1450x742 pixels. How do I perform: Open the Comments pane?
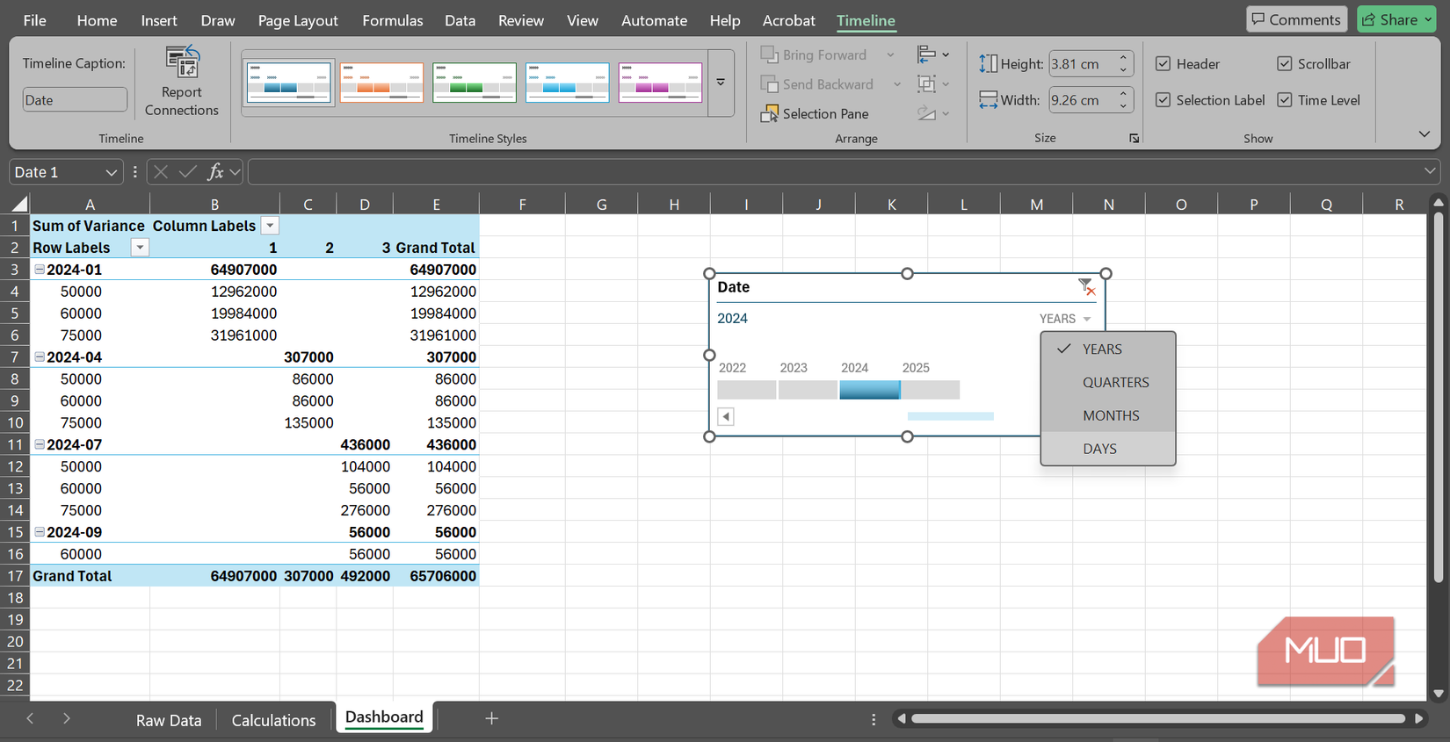click(1296, 19)
